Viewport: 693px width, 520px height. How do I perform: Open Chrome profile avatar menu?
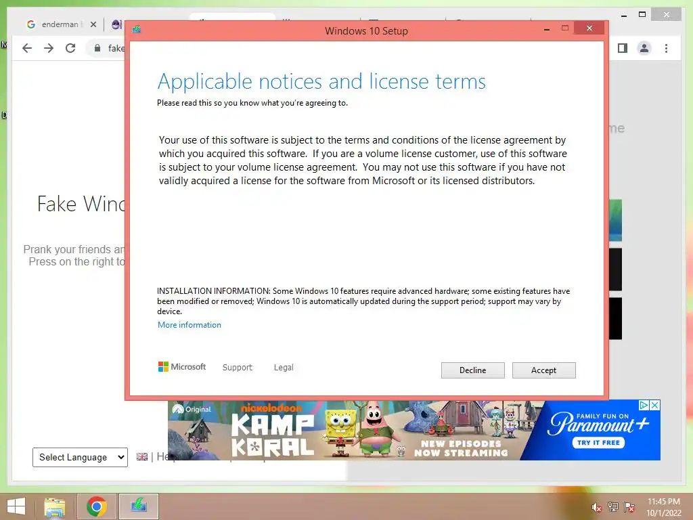644,48
